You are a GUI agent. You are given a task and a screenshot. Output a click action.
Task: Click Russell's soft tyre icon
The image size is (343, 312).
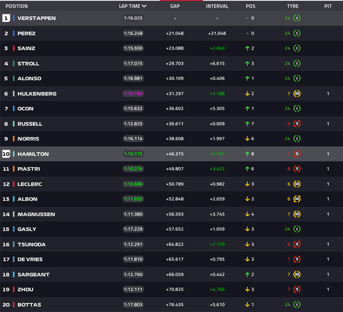[x=297, y=124]
